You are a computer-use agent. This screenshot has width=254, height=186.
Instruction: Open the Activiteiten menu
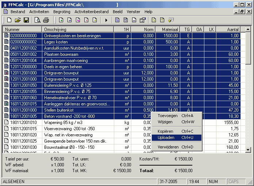[x=39, y=12]
